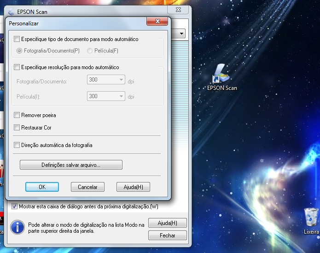This screenshot has width=320, height=253.
Task: Enable Especifique resolução para modo automático
Action: point(17,67)
